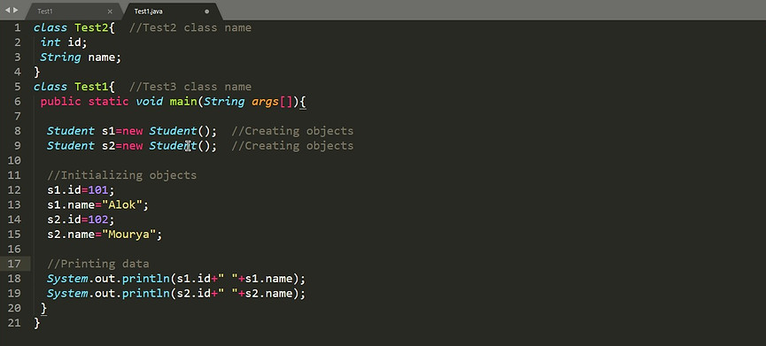Click the green 'Test2' class name on line 1

tap(91, 27)
